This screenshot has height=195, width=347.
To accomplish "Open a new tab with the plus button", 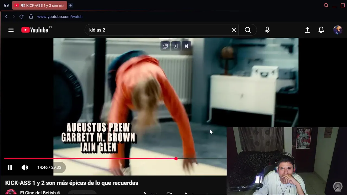I will pos(70,5).
